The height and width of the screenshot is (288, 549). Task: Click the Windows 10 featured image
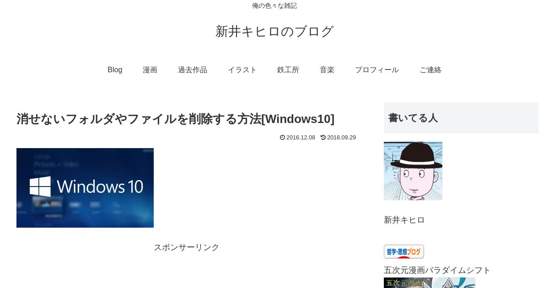(85, 188)
